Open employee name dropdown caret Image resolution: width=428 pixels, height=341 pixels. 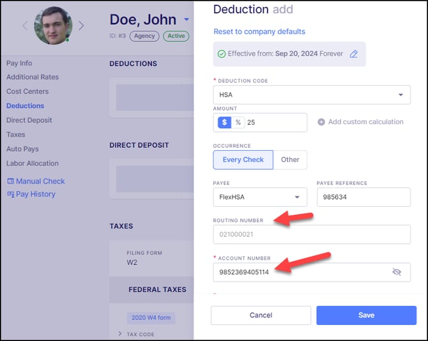pos(187,19)
